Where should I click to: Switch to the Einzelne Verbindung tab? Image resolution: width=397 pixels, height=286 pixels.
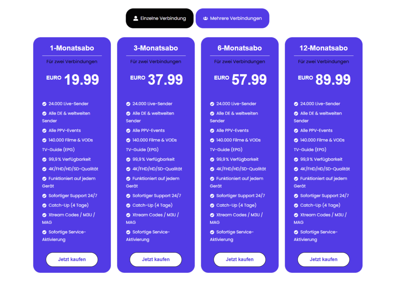(x=159, y=18)
